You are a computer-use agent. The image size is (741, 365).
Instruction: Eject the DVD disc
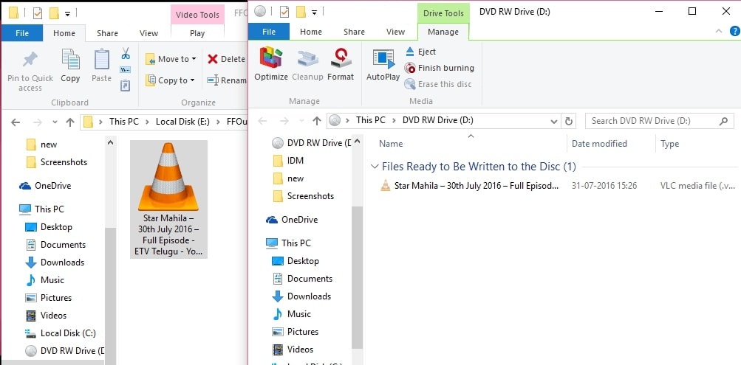[420, 52]
